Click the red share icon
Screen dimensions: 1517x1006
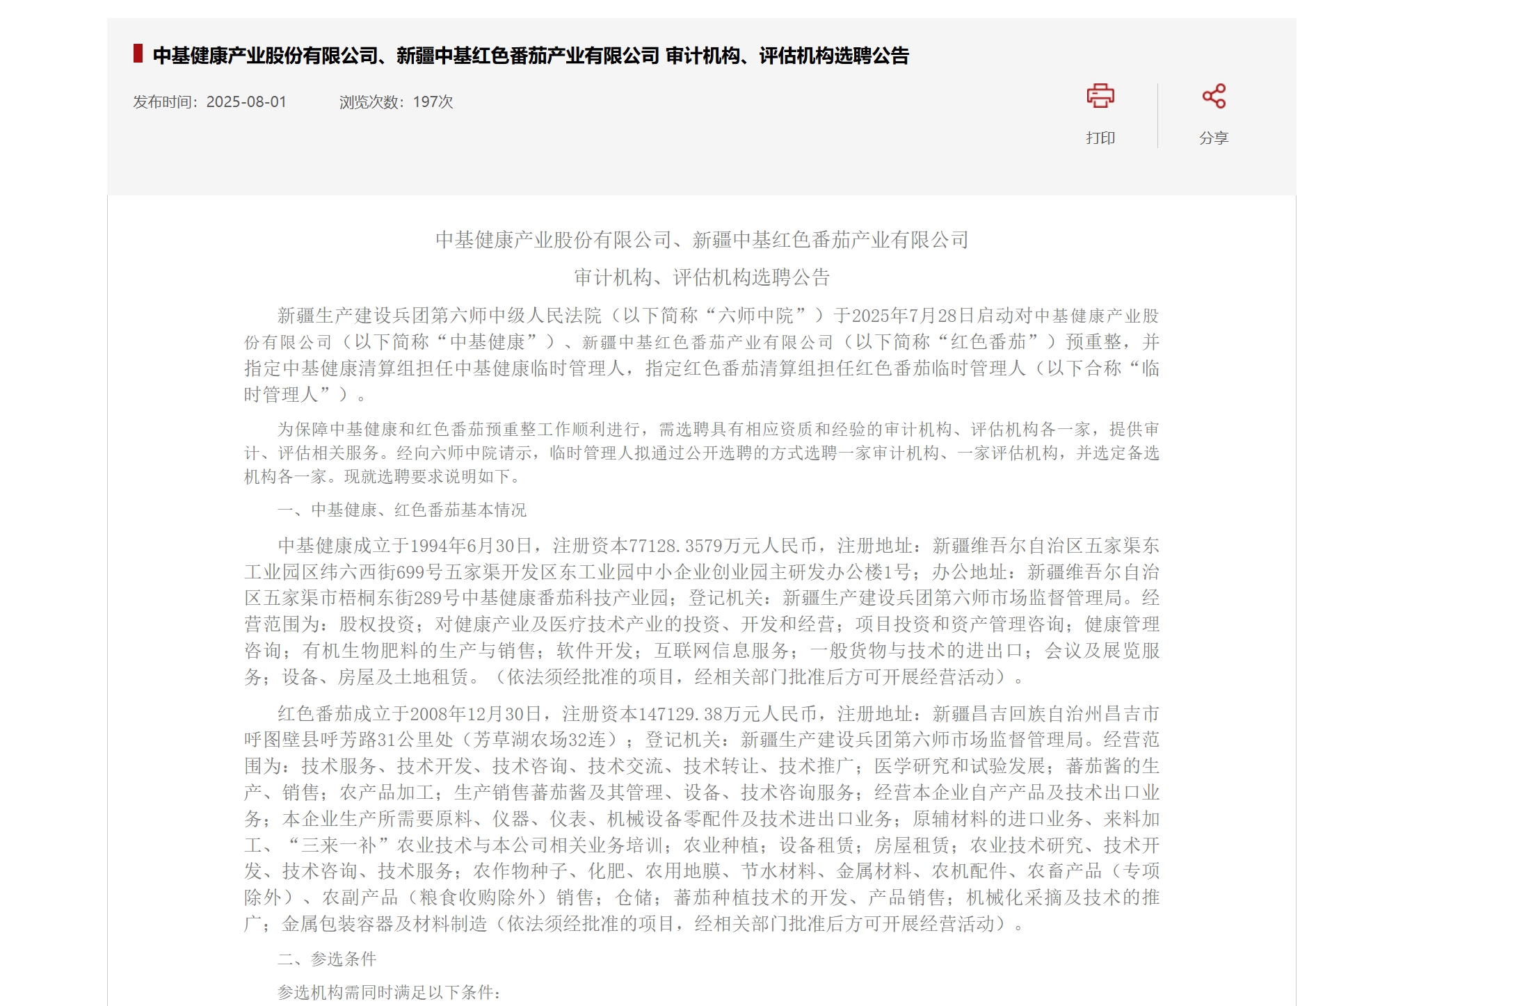[1214, 96]
